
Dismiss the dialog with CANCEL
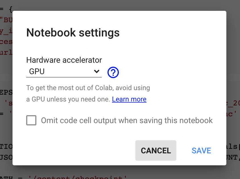(156, 150)
